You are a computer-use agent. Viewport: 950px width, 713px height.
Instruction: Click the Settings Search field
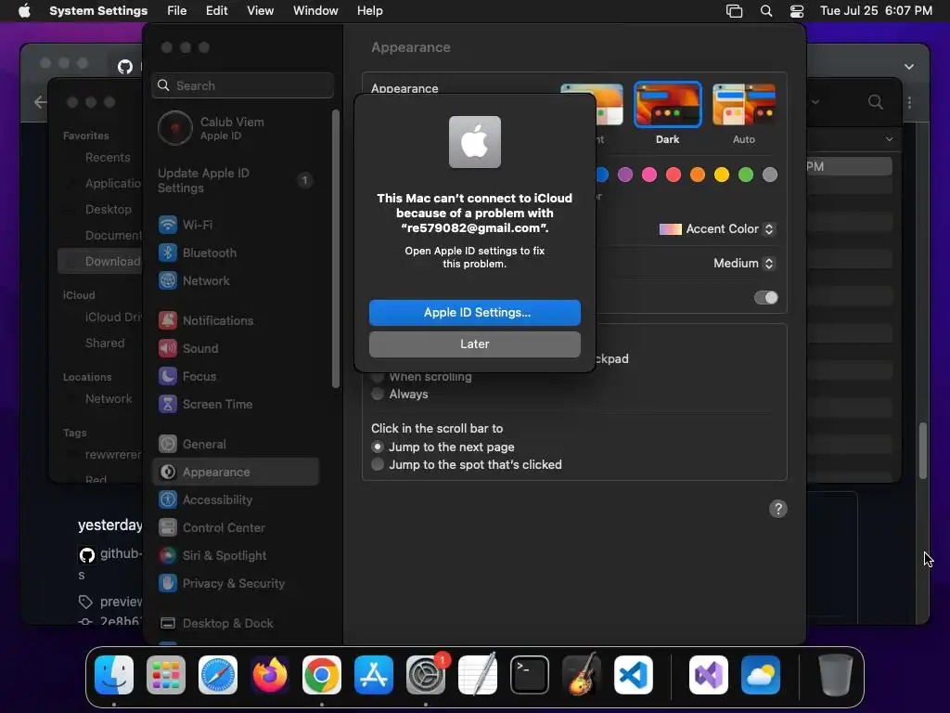pyautogui.click(x=242, y=85)
